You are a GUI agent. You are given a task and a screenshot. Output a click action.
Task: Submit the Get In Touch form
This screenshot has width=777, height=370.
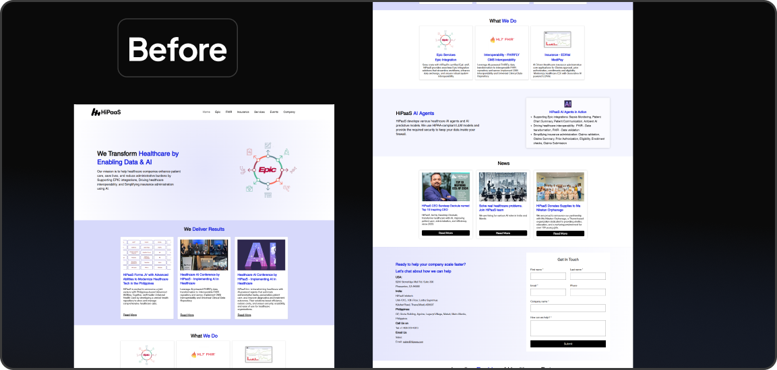click(x=568, y=344)
